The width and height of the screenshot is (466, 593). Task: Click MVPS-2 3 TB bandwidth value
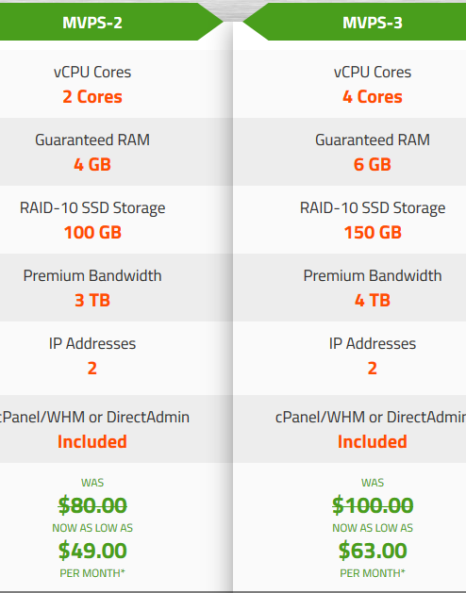92,301
